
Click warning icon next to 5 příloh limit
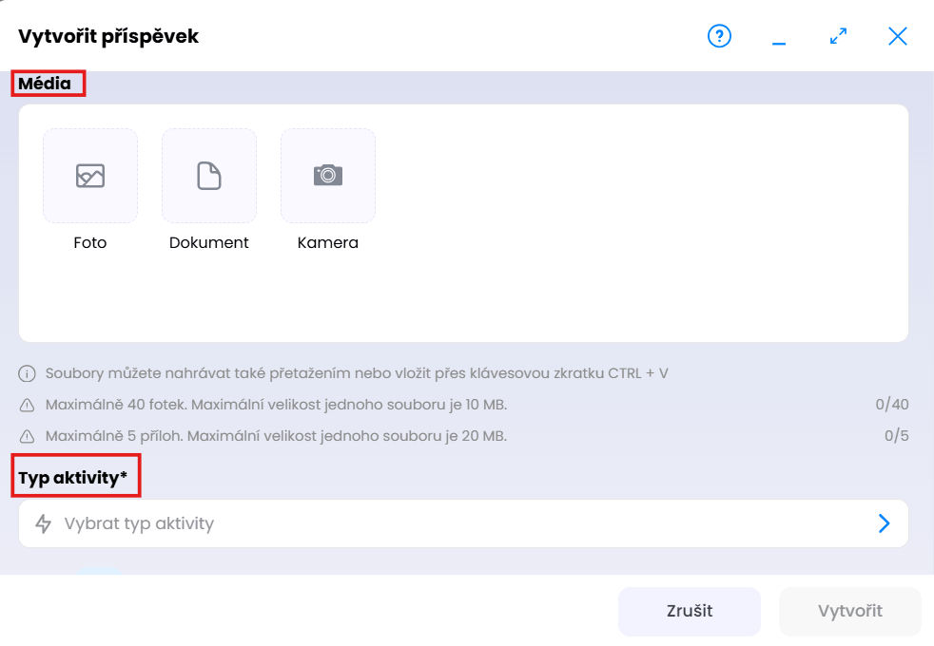click(x=28, y=437)
